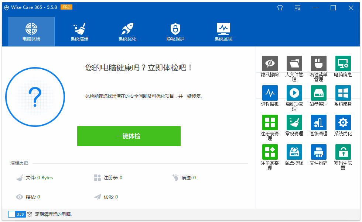Viewport: 362px width, 222px height.
Task: Switch to the 系统清理 tab
Action: pyautogui.click(x=79, y=32)
